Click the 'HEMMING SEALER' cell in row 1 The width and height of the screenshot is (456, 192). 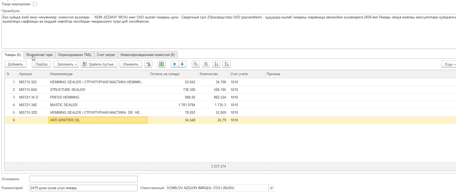tap(98, 82)
